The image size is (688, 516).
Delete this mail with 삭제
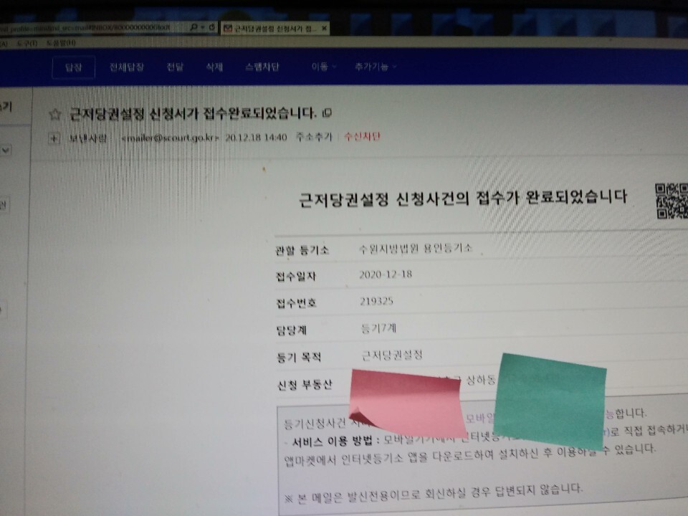[214, 67]
